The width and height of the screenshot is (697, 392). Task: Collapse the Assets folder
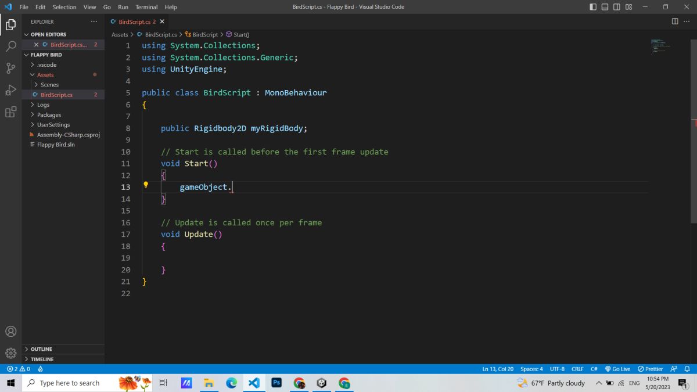[x=63, y=75]
